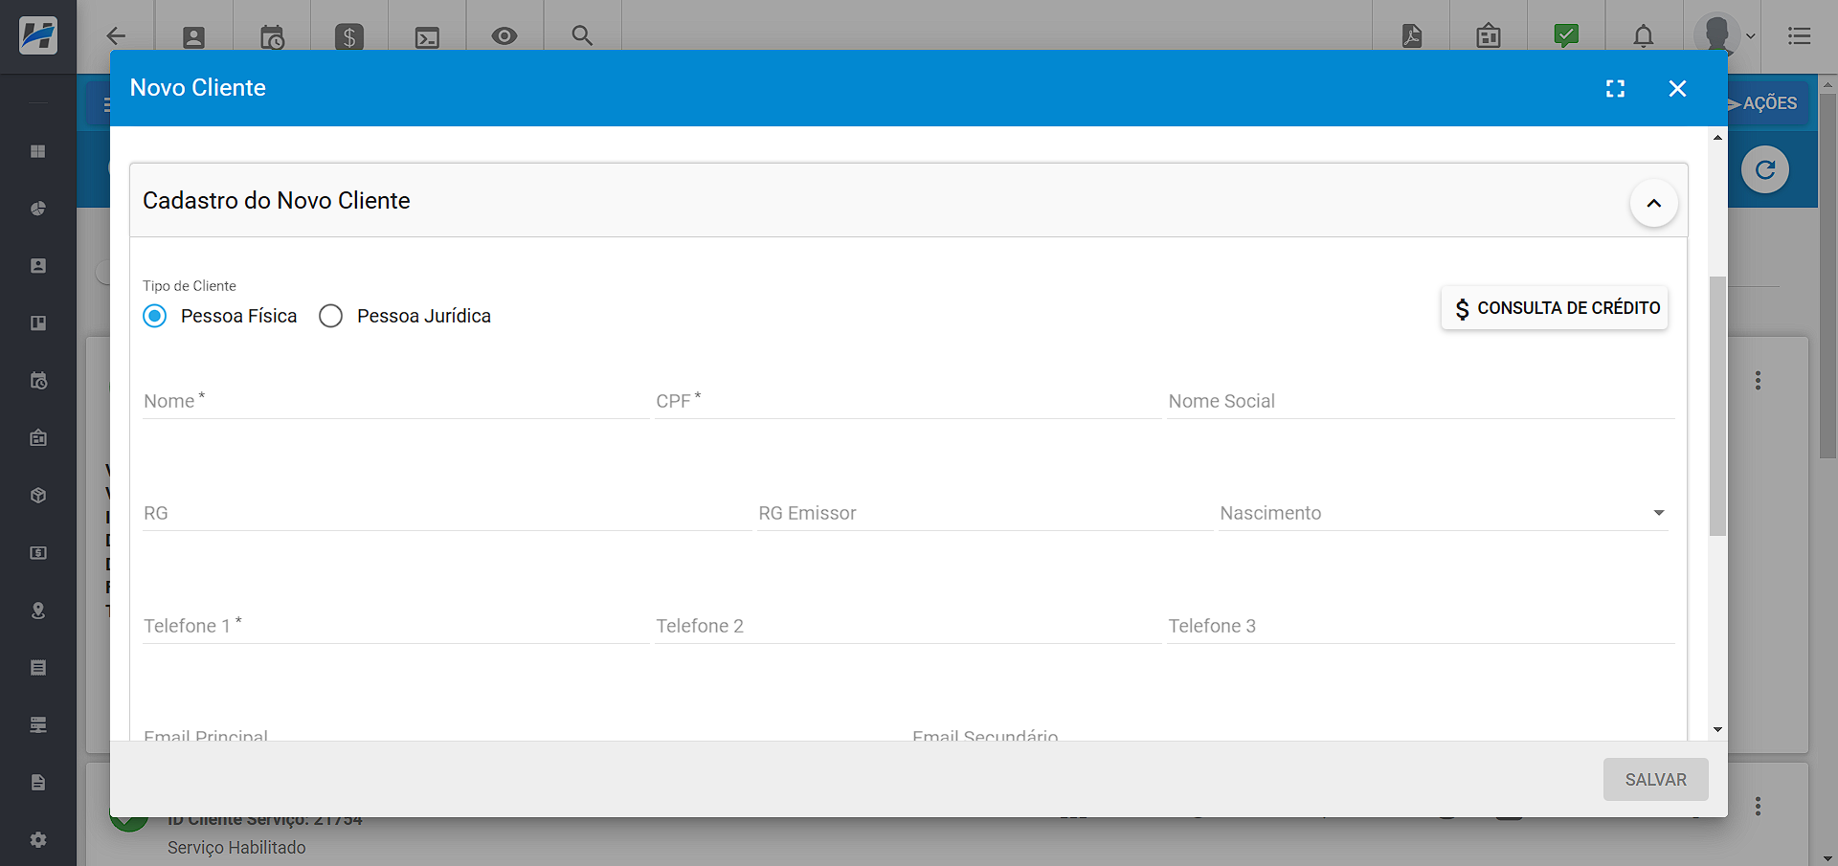Click the dialog's vertical scrollbar thumb
The image size is (1838, 866).
coord(1717,406)
